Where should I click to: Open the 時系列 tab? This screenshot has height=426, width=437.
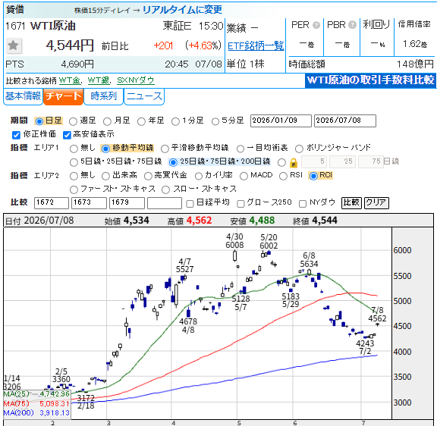(103, 96)
